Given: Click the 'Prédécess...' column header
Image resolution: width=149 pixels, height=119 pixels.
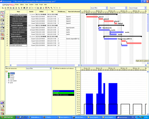Looking at the screenshot, I should coord(62,12).
